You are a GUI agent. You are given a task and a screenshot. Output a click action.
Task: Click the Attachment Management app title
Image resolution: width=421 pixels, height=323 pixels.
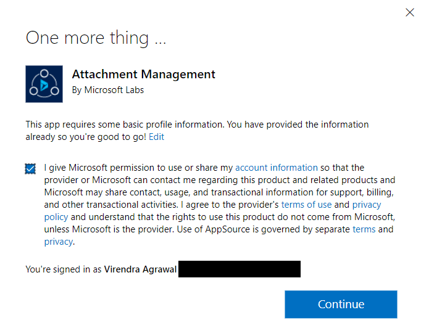(x=143, y=75)
